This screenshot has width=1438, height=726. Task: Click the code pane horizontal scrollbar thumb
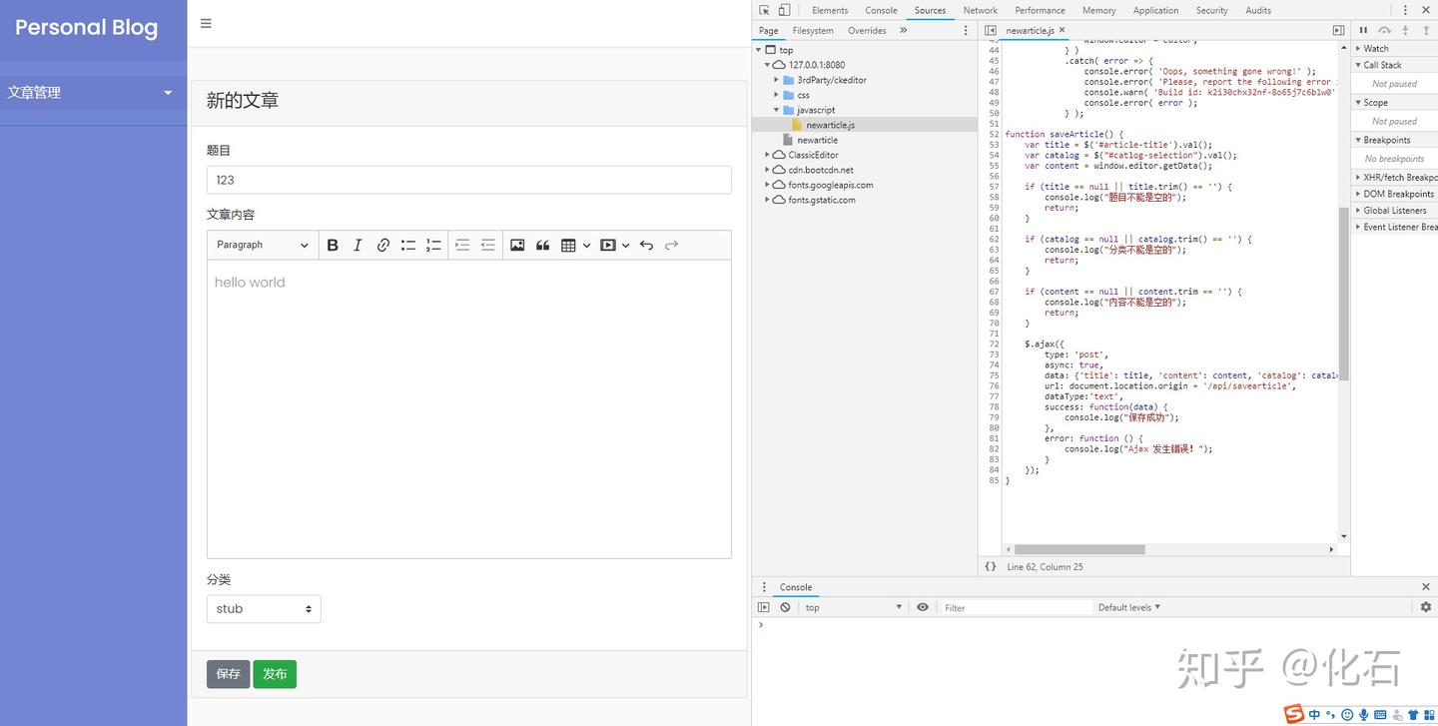pyautogui.click(x=1079, y=549)
